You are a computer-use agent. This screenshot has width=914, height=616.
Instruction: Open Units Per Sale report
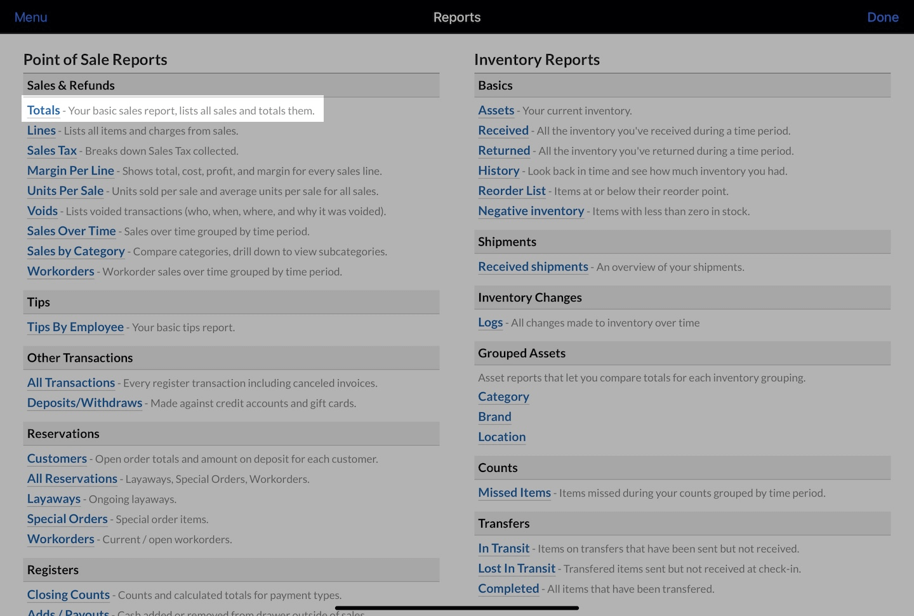(65, 191)
